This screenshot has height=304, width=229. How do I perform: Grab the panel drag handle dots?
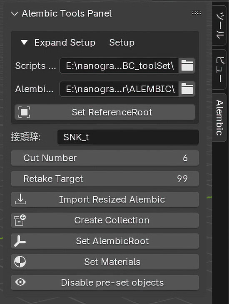click(197, 13)
